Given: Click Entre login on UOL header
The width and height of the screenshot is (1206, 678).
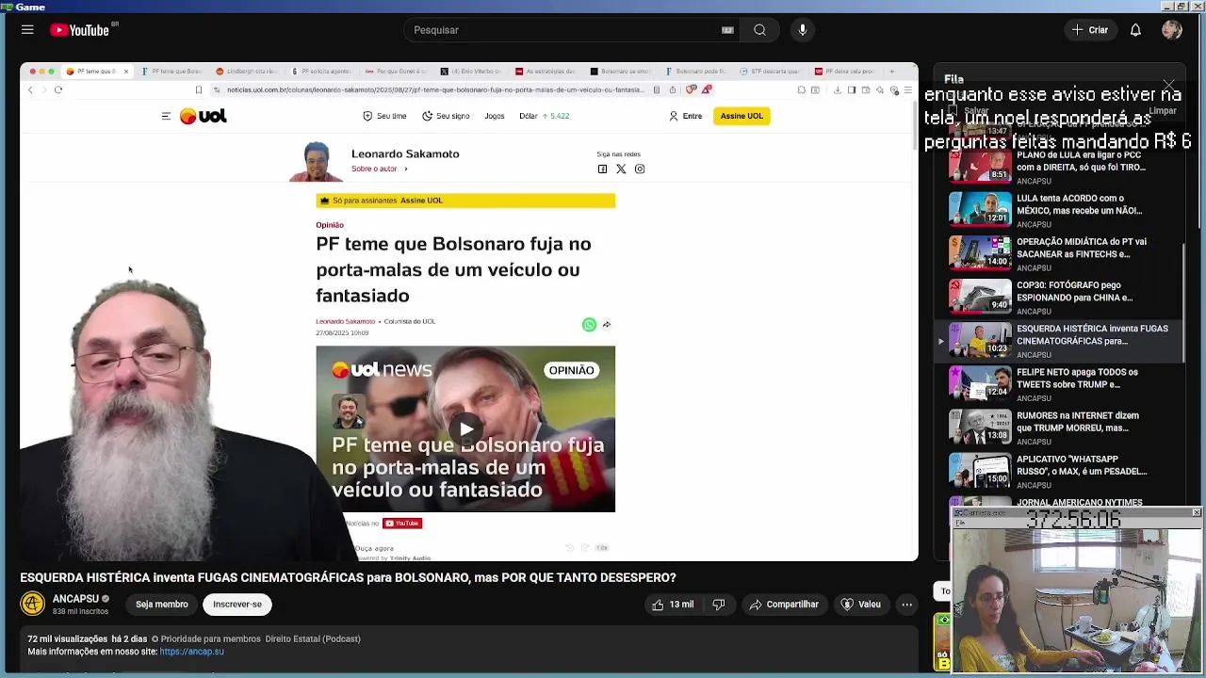Looking at the screenshot, I should point(686,116).
